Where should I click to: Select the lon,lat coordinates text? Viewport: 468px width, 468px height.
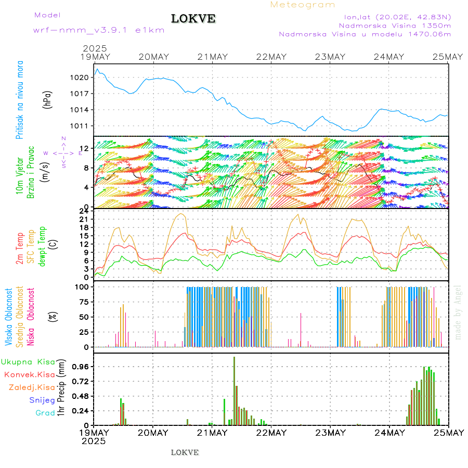[398, 17]
